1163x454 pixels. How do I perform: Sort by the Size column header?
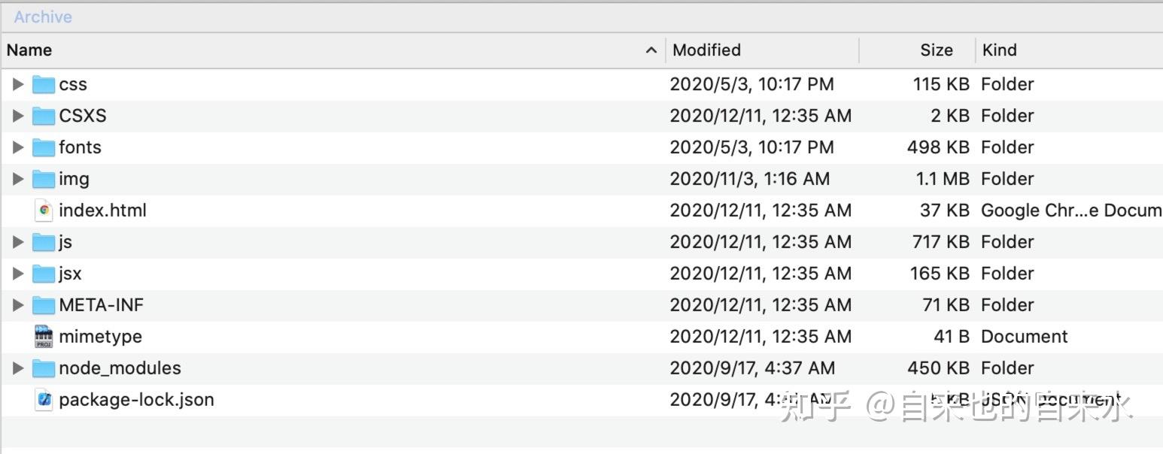pyautogui.click(x=936, y=50)
